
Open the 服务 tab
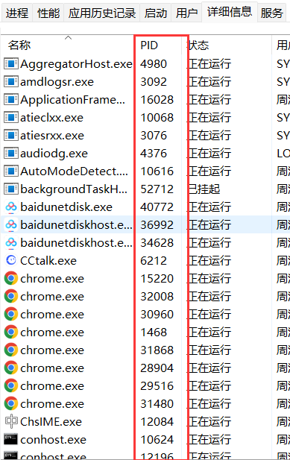click(x=271, y=13)
